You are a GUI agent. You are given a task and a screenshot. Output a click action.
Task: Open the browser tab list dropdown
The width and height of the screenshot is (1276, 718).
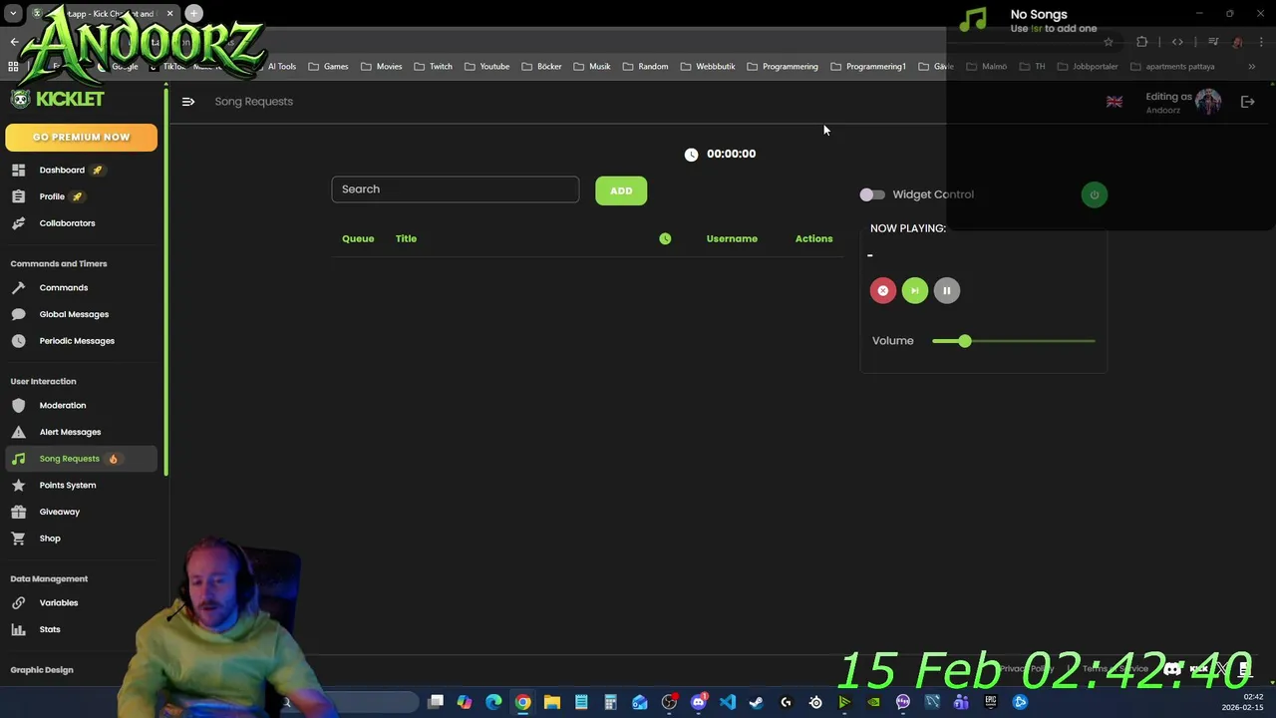13,14
